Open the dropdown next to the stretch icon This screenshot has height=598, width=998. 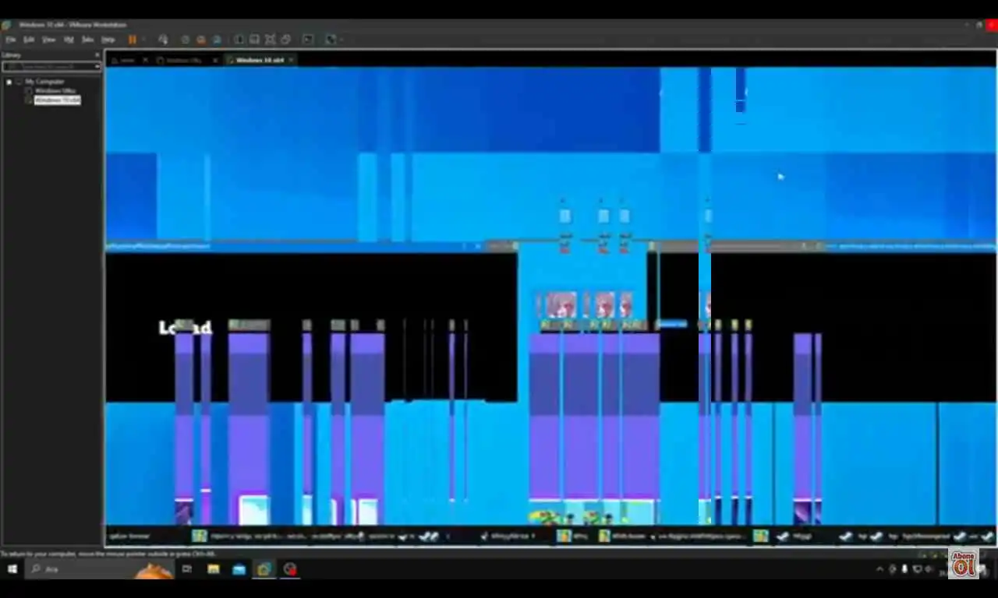coord(341,39)
